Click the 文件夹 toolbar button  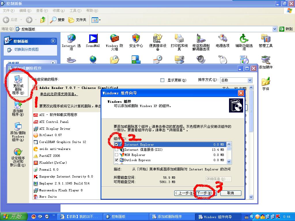coord(77,20)
